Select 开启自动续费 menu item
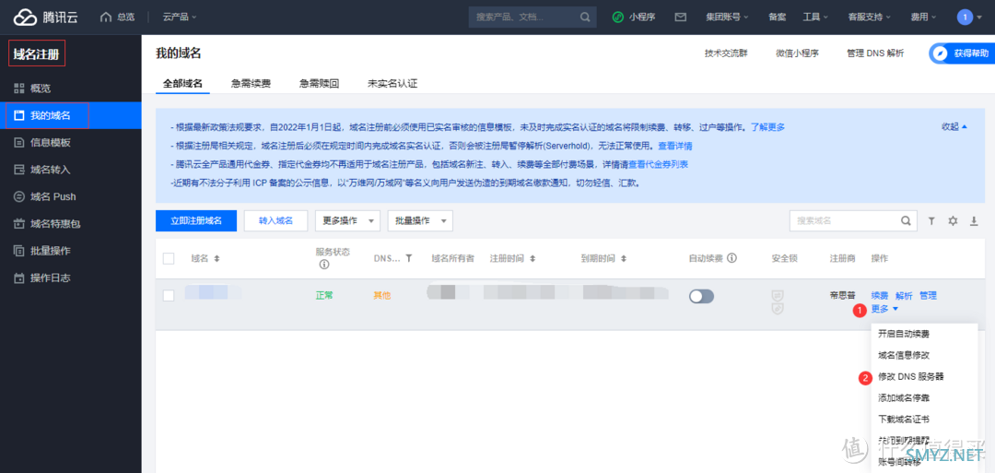995x473 pixels. click(904, 334)
